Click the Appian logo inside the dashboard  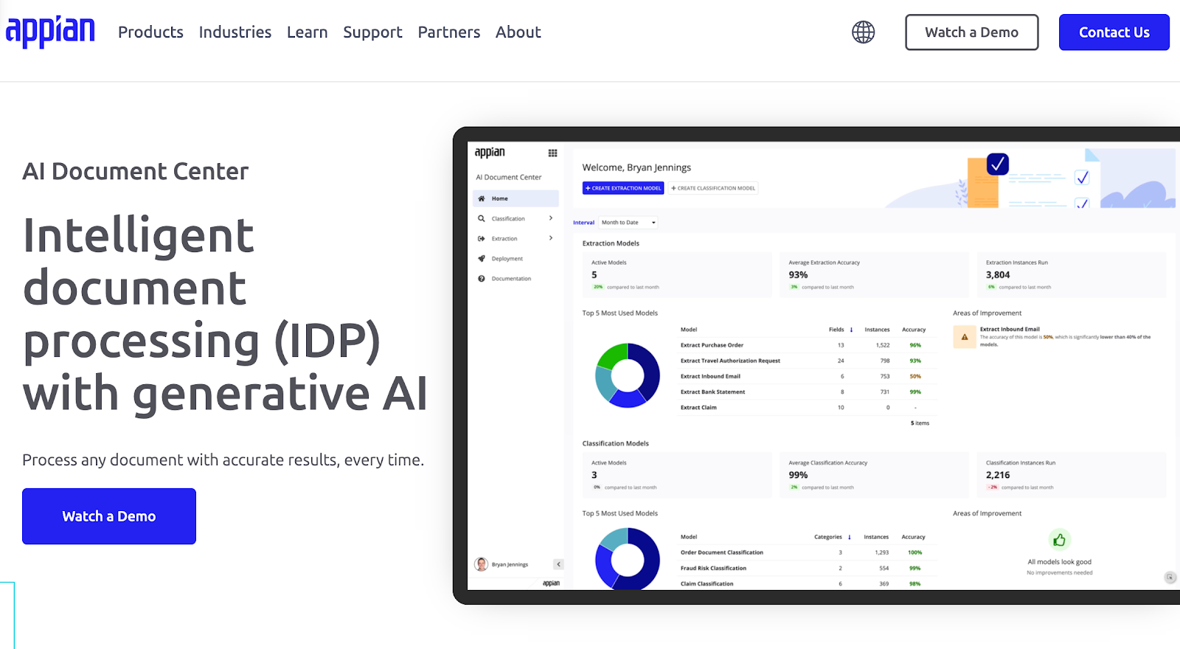pyautogui.click(x=490, y=153)
